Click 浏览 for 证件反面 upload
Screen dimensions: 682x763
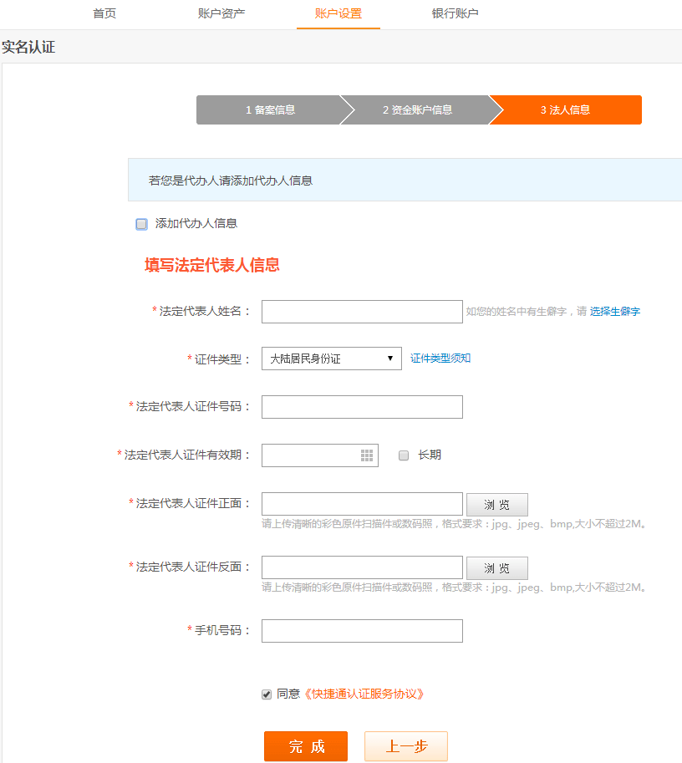pyautogui.click(x=497, y=568)
